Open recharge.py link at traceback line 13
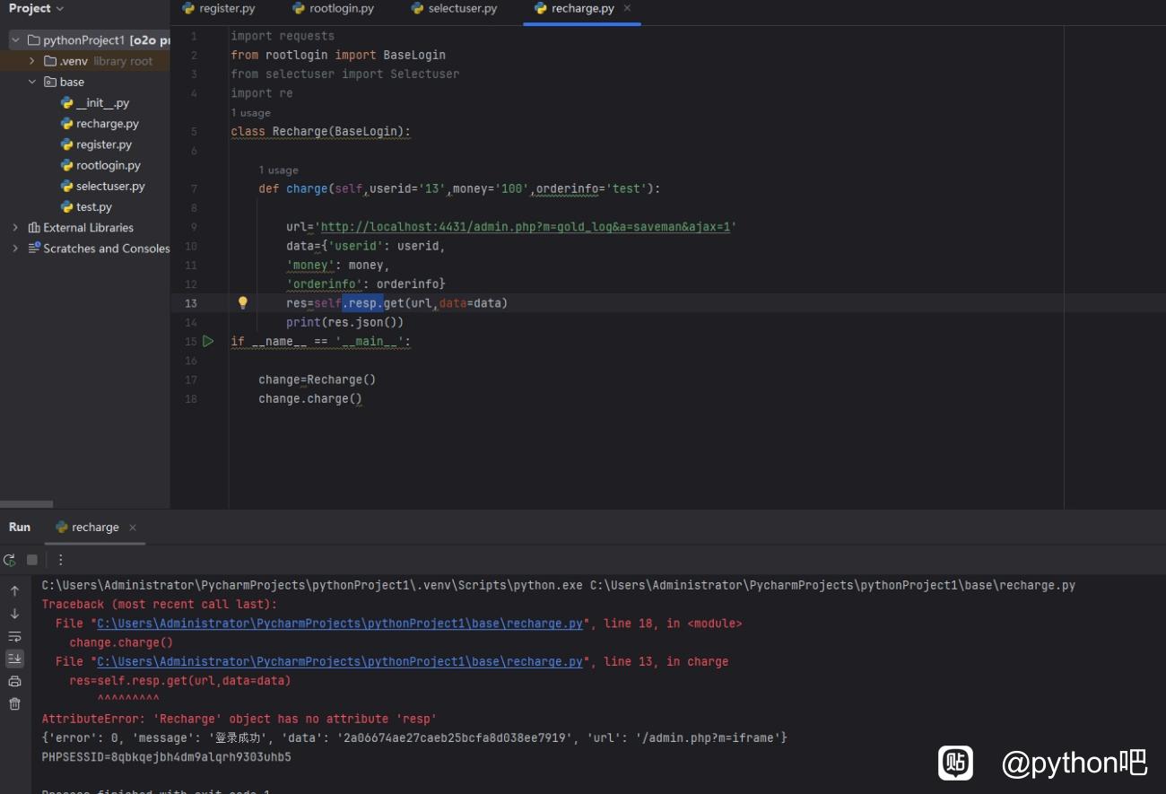Viewport: 1166px width, 794px height. click(x=340, y=661)
